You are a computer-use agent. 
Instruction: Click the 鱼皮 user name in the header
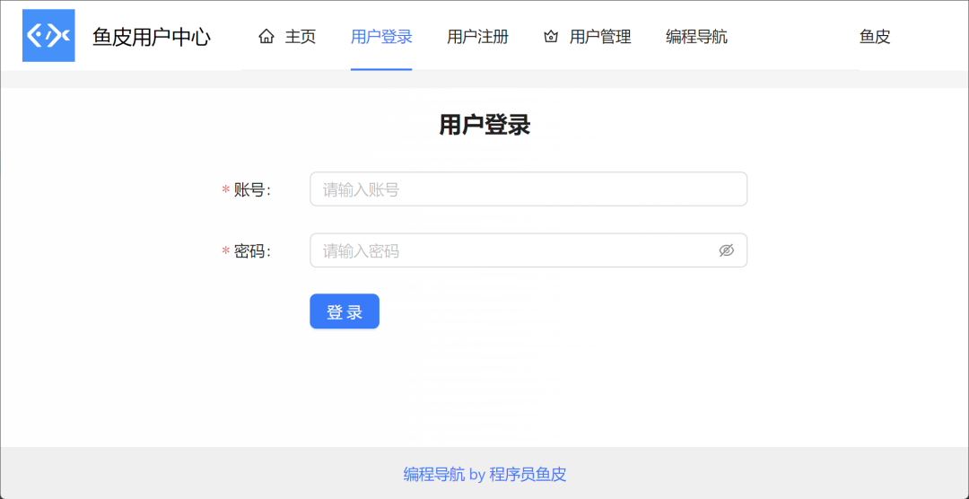point(875,37)
